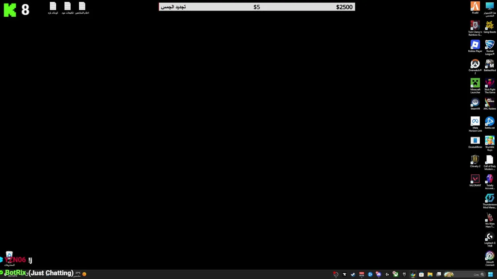Open the Overwatch 2 shortcut
497x279 pixels.
click(475, 67)
